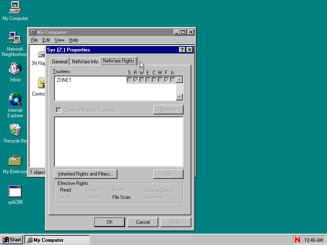Close the My Computer window
The image size is (327, 245).
[x=191, y=32]
